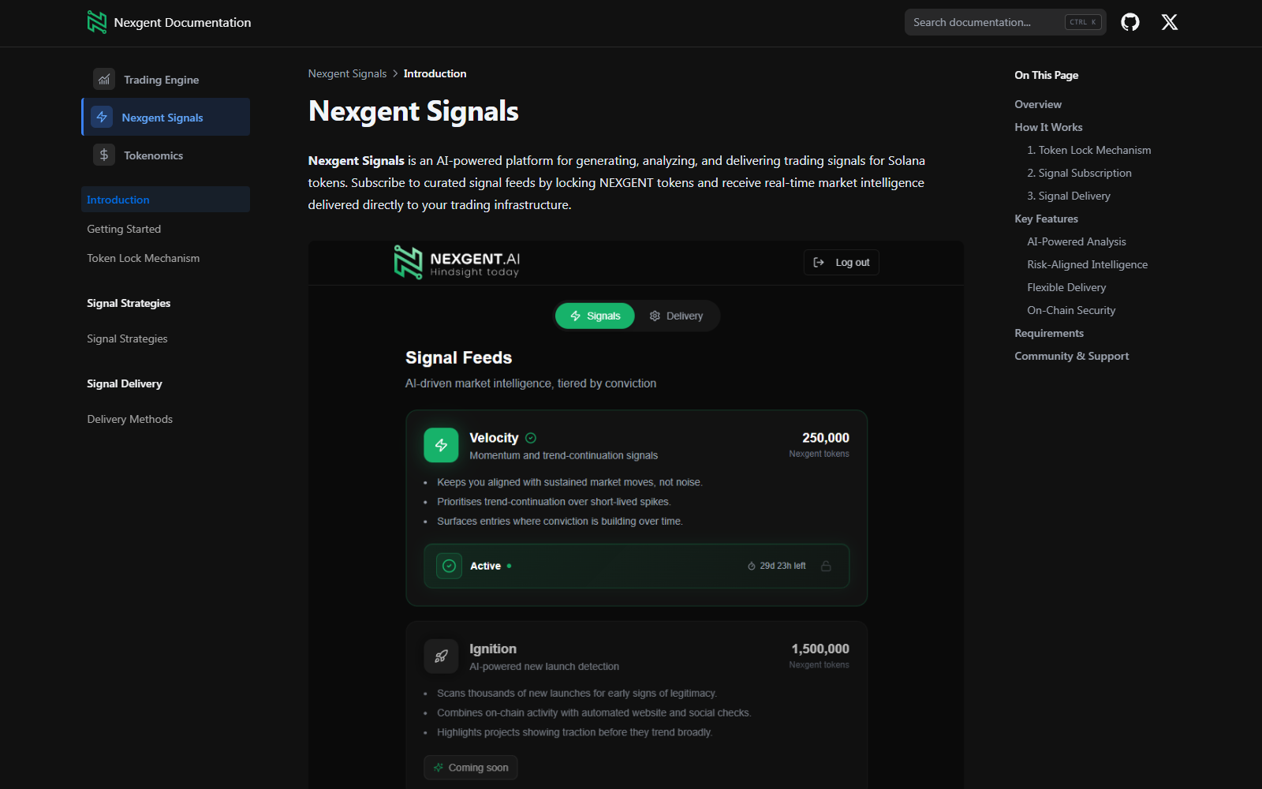Toggle the Delivery view
Viewport: 1262px width, 789px height.
[x=678, y=316]
